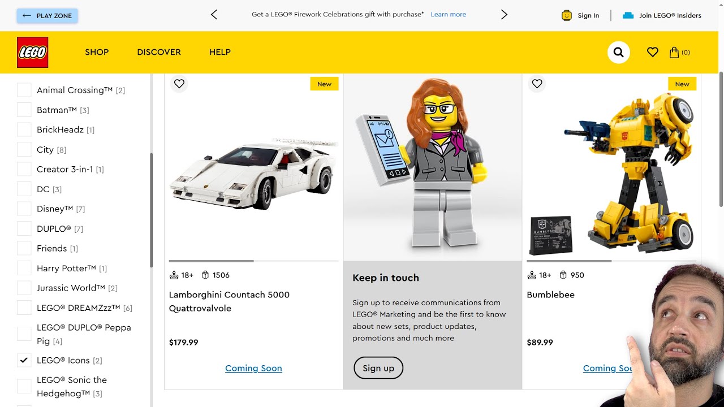
Task: Open the SHOP menu
Action: pos(97,52)
